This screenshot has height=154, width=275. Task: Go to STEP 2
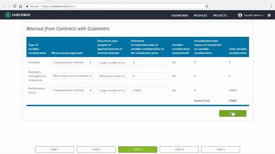96,149
